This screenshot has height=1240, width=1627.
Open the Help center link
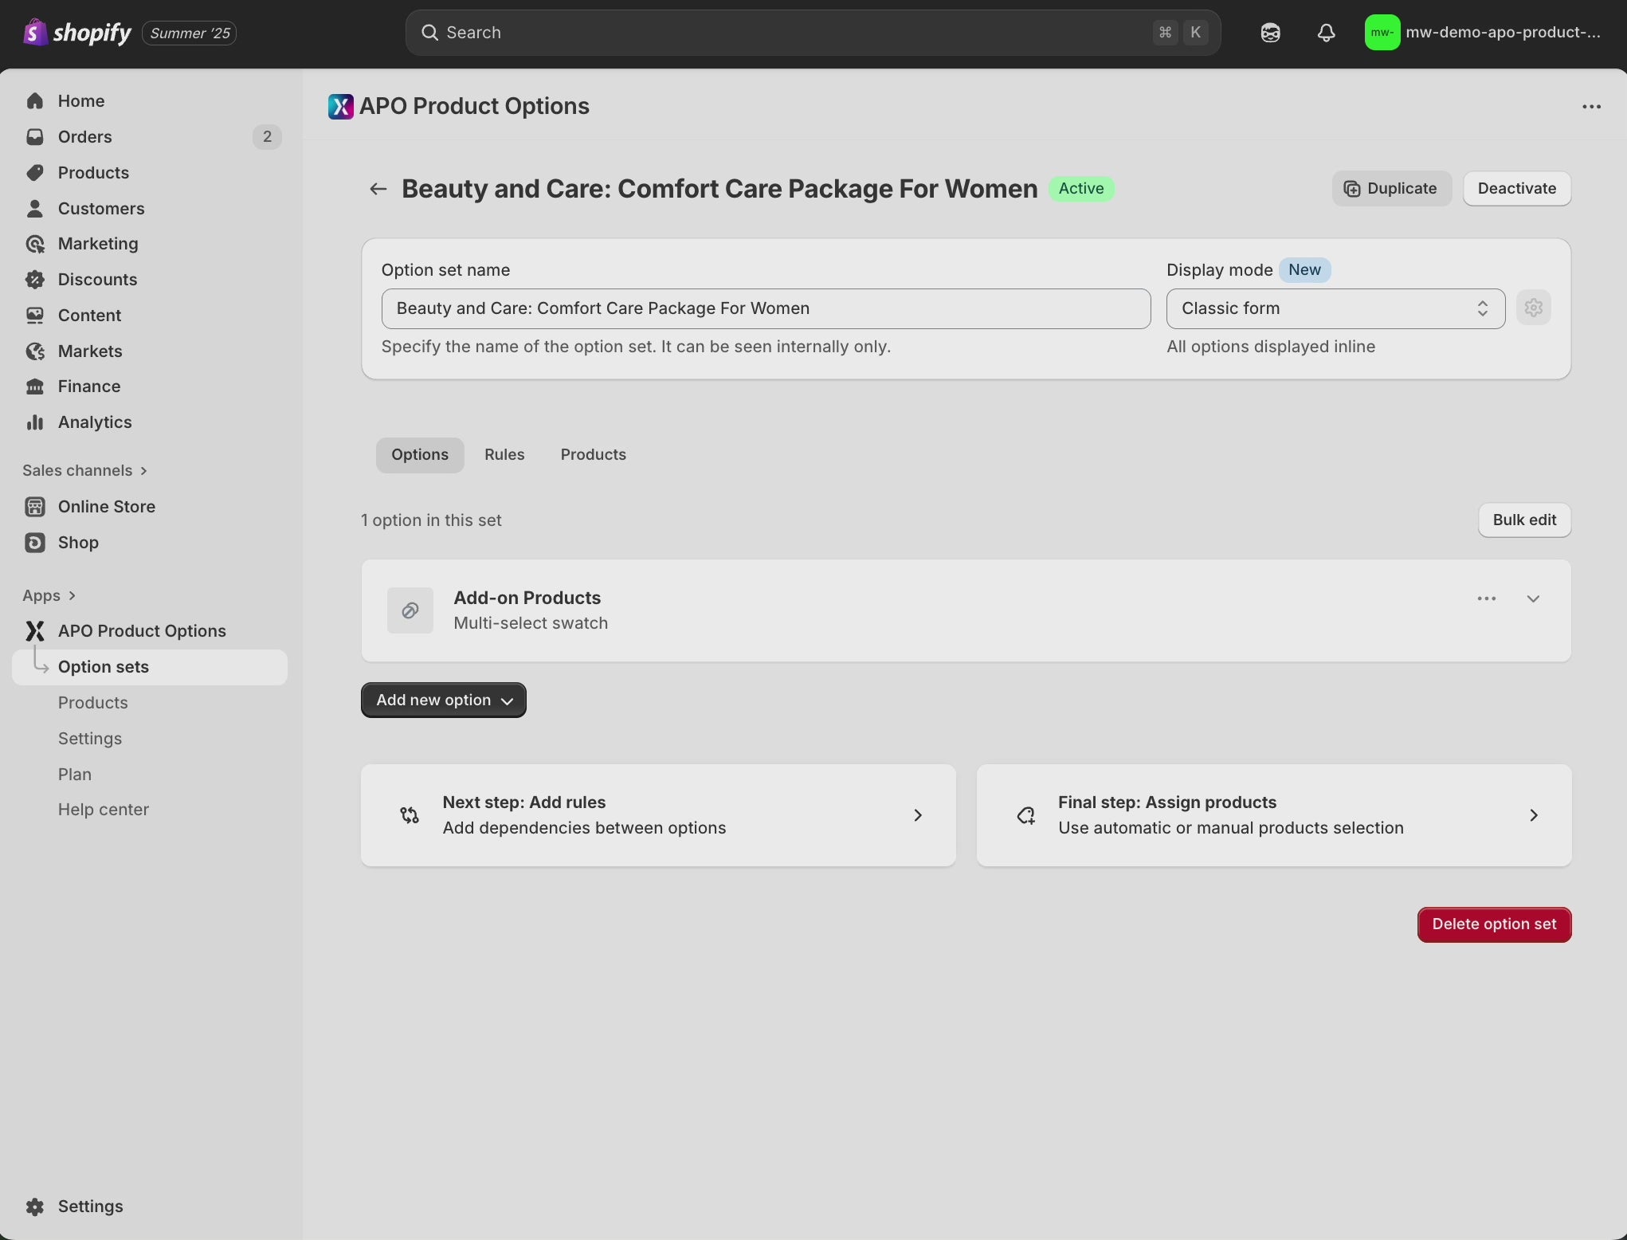click(104, 810)
